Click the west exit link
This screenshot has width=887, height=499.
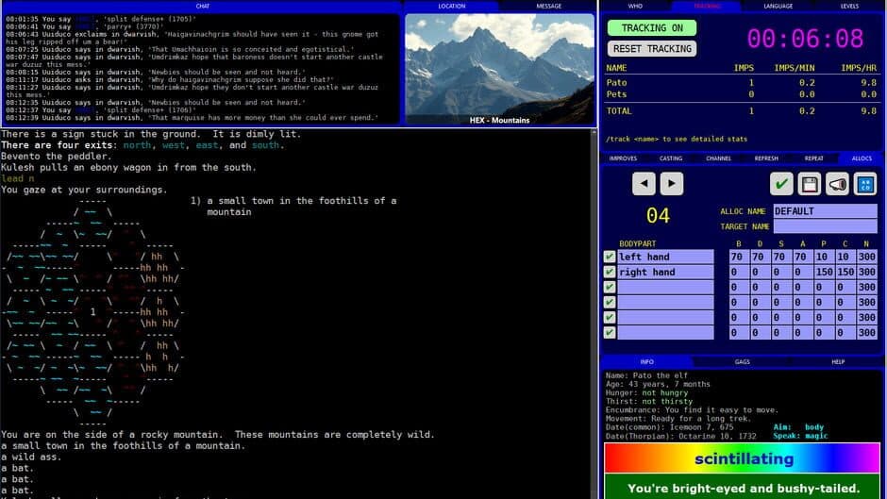coord(173,145)
